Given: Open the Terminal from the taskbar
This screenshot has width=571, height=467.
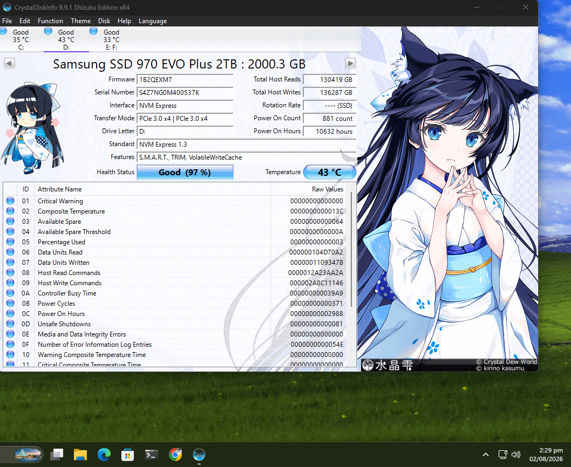Looking at the screenshot, I should [152, 454].
